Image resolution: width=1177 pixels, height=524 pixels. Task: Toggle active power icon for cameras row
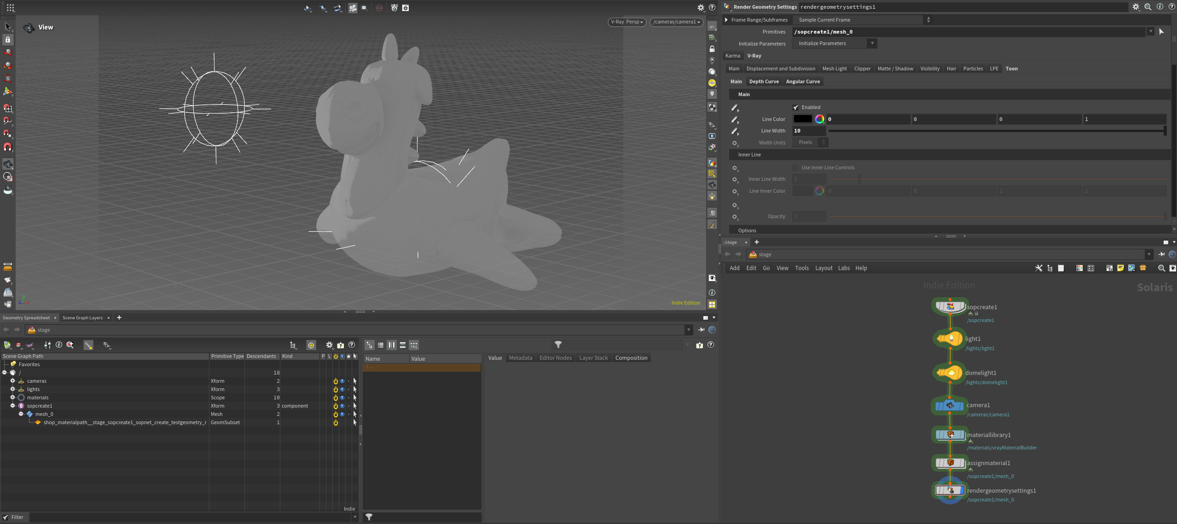tap(336, 381)
